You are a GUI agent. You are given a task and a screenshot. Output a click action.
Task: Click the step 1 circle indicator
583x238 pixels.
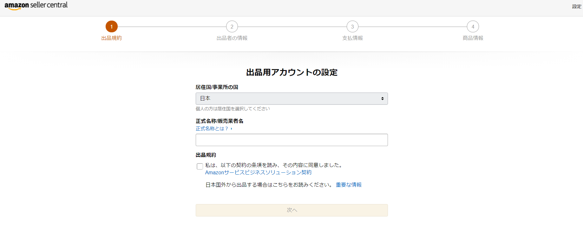pos(112,27)
